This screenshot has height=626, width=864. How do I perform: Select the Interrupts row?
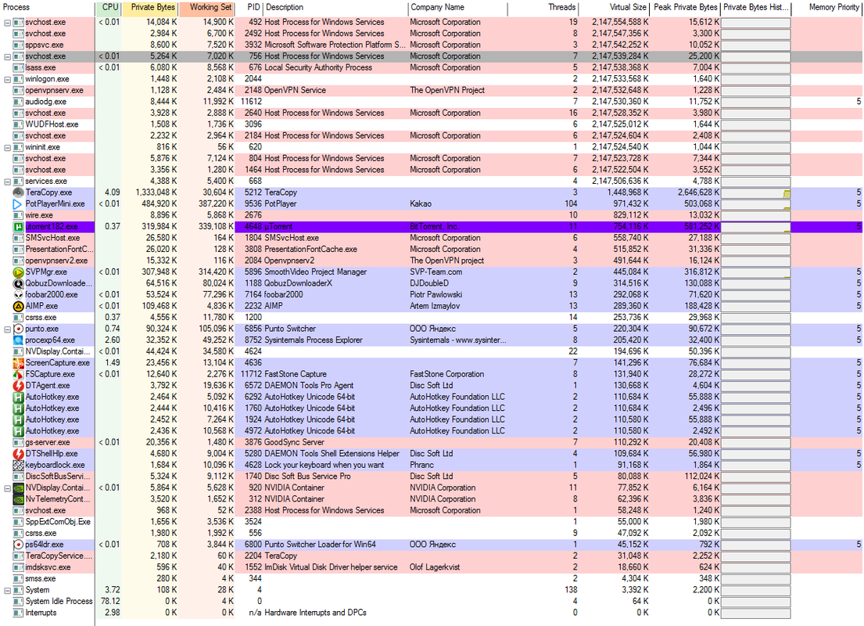pyautogui.click(x=432, y=613)
